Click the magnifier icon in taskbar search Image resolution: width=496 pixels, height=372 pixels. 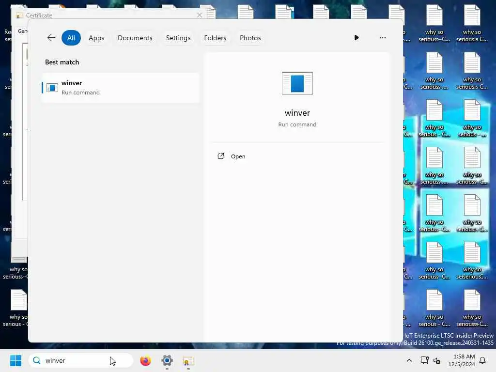(x=37, y=360)
